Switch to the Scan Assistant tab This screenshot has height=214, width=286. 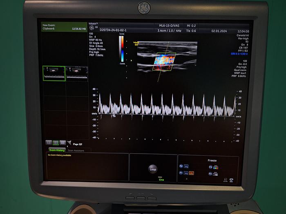[76, 151]
